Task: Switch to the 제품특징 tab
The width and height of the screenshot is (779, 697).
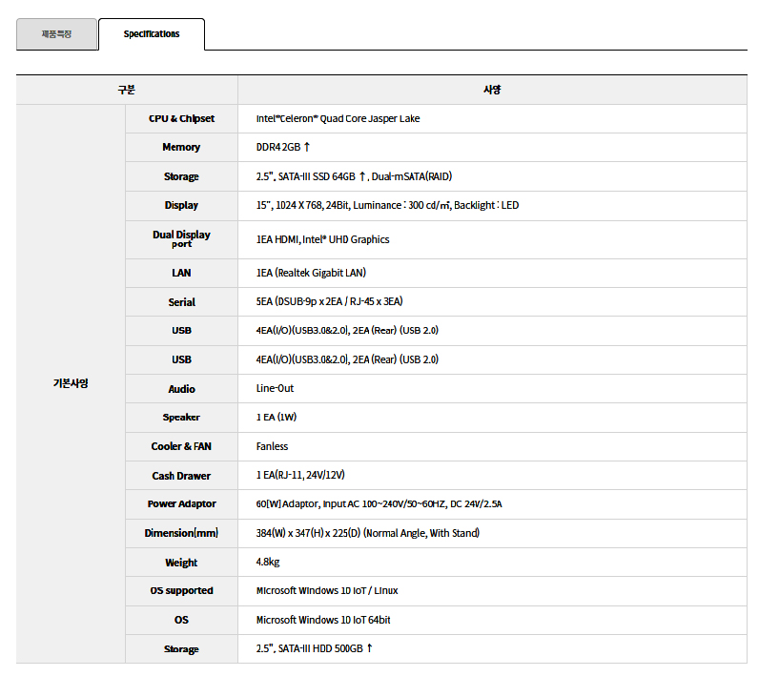Action: point(56,34)
